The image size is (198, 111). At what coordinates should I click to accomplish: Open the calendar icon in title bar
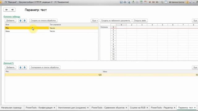pyautogui.click(x=145, y=2)
